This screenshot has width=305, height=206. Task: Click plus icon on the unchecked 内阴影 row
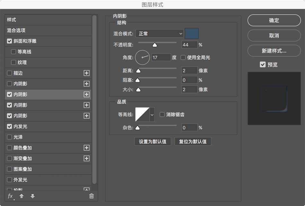coord(87,84)
